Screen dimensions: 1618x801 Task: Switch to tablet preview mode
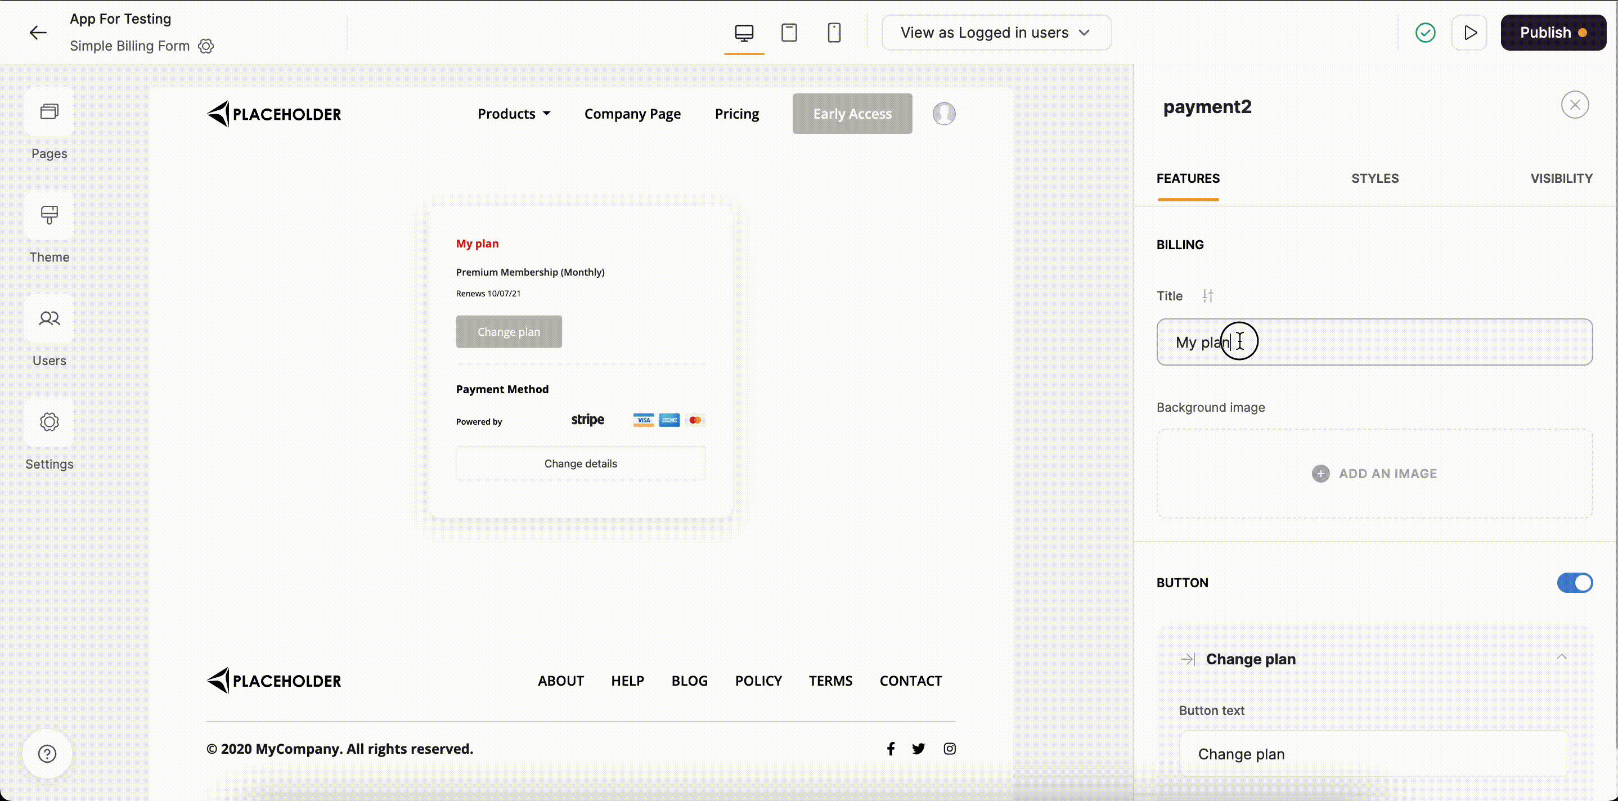pos(789,32)
